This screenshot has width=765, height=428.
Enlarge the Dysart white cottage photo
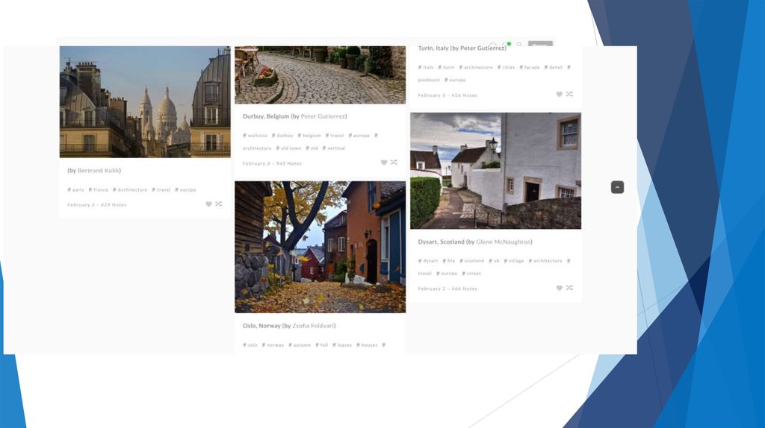pos(495,171)
